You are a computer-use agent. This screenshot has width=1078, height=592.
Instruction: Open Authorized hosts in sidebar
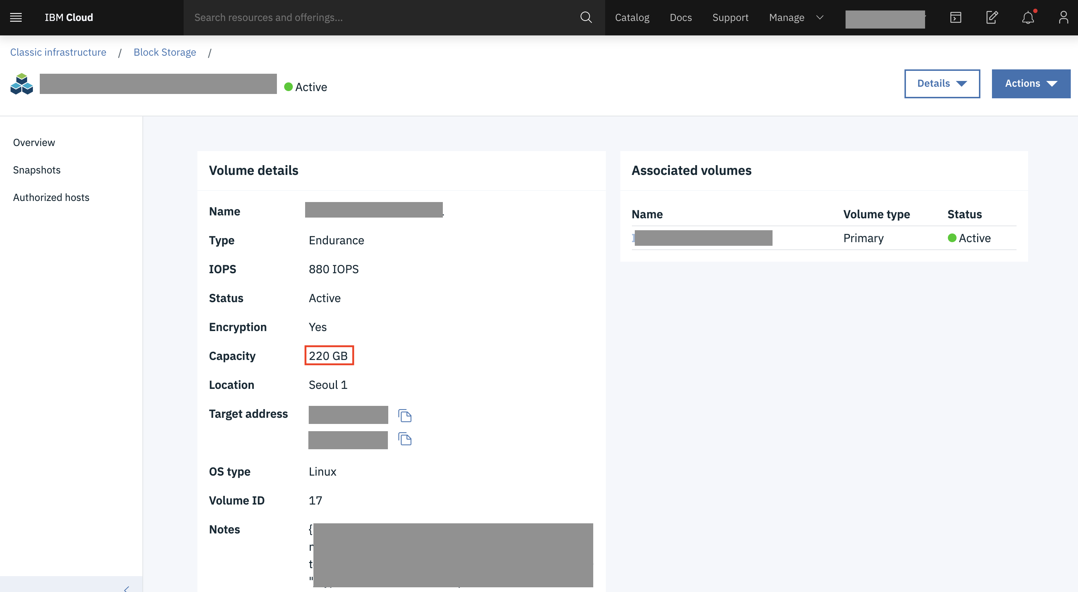(x=51, y=197)
